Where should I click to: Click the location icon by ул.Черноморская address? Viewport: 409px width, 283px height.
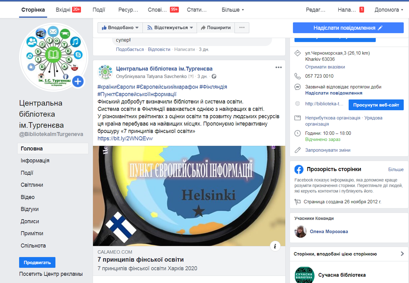click(297, 53)
